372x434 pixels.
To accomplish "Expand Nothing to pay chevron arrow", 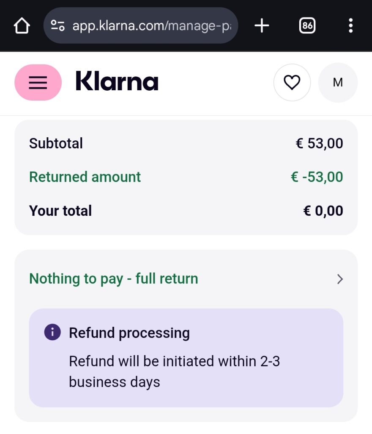I will tap(340, 279).
